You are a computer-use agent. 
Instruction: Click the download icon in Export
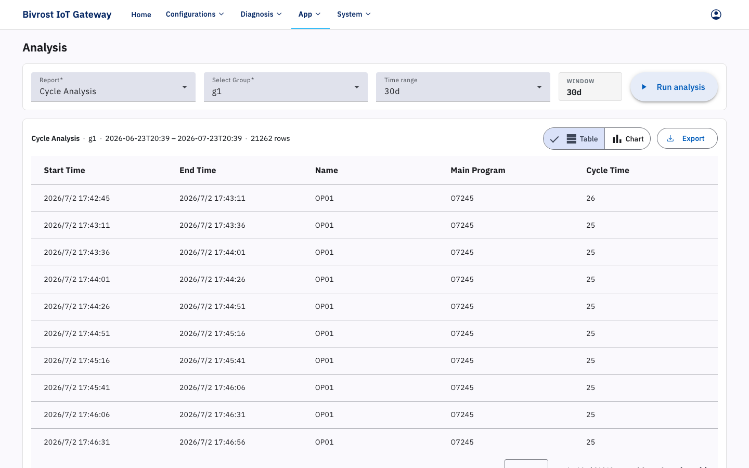click(x=670, y=138)
